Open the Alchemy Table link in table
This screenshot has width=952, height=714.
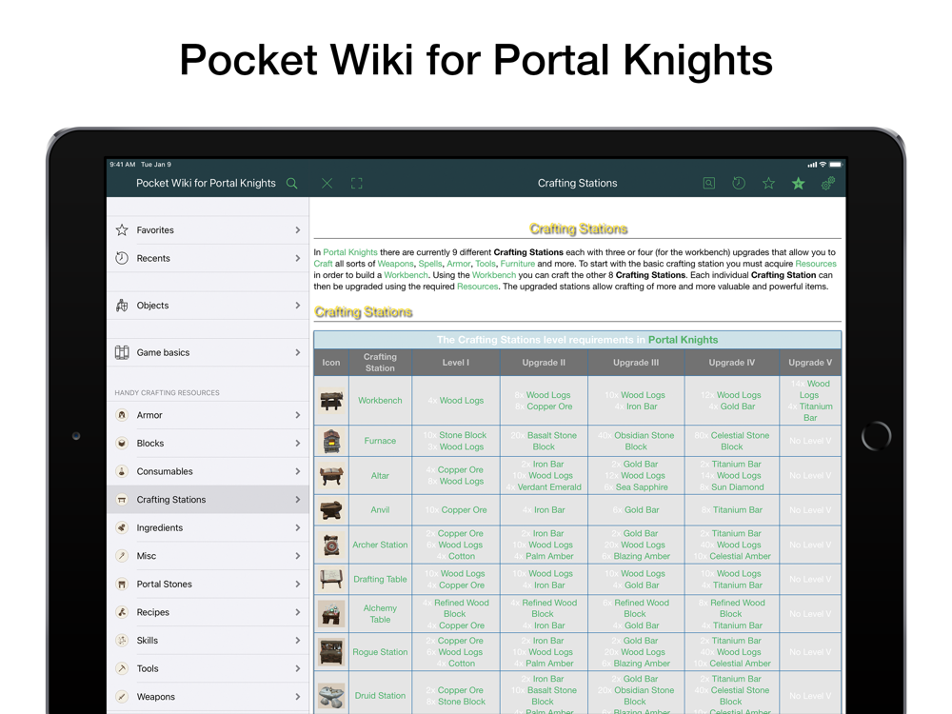380,614
